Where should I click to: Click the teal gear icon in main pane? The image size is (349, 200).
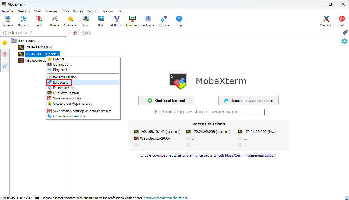coord(345,41)
